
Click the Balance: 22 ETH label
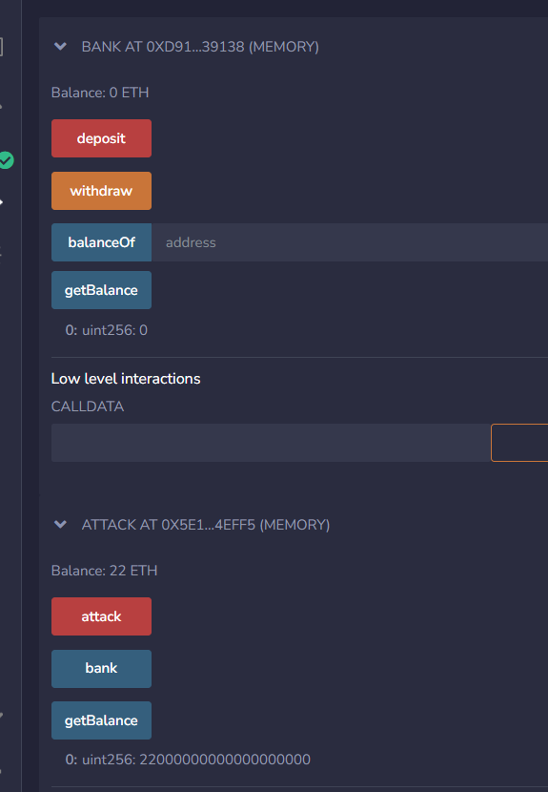point(105,571)
